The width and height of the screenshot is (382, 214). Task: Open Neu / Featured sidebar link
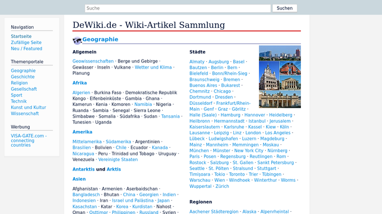pos(26,48)
